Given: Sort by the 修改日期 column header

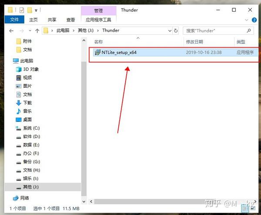Looking at the screenshot, I should (194, 42).
